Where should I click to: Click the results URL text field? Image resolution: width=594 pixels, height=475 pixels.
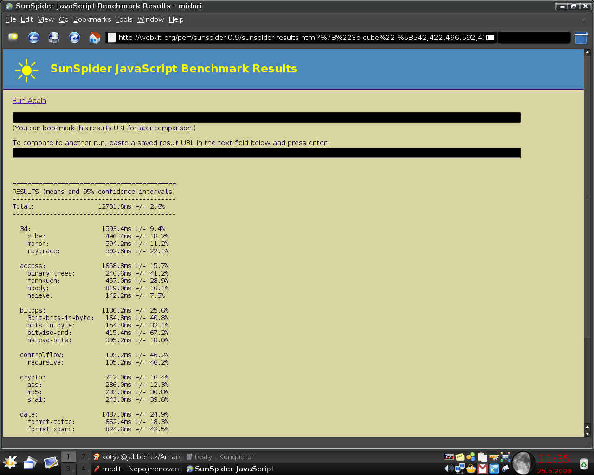point(266,118)
